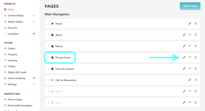Click the red flag next to LocalSync
The height and width of the screenshot is (111, 205).
click(34, 34)
